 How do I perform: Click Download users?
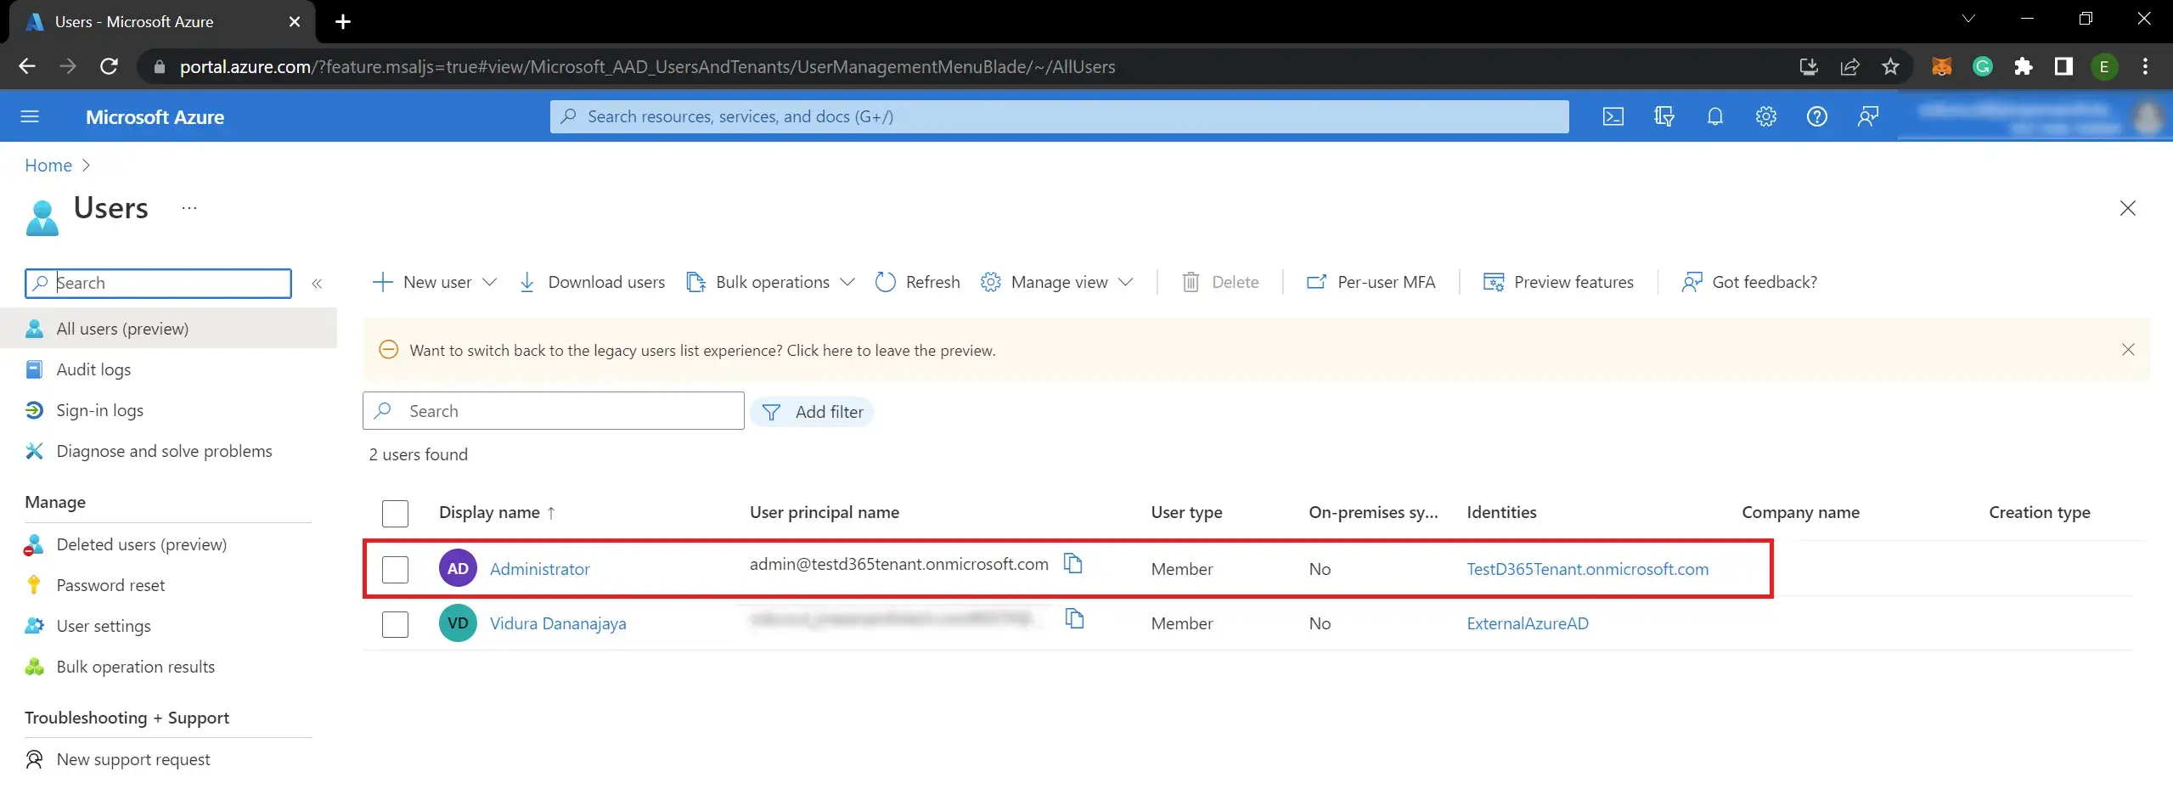tap(592, 282)
